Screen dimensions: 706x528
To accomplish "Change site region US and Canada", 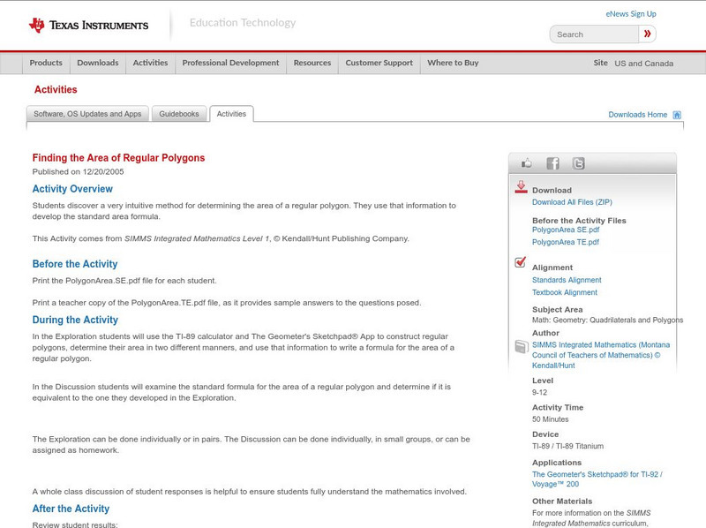I will coord(644,64).
